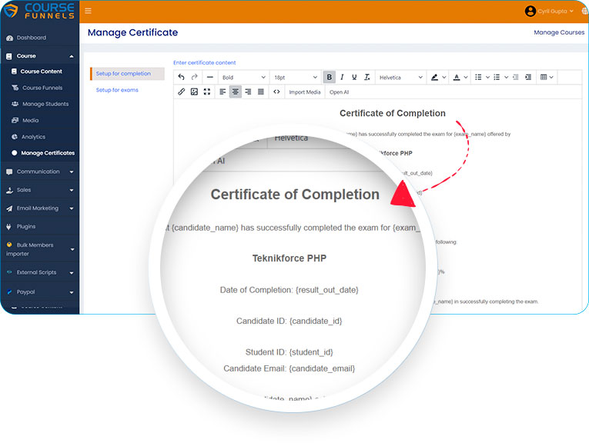The width and height of the screenshot is (589, 443).
Task: Open fullscreen mode in the editor
Action: click(x=206, y=92)
